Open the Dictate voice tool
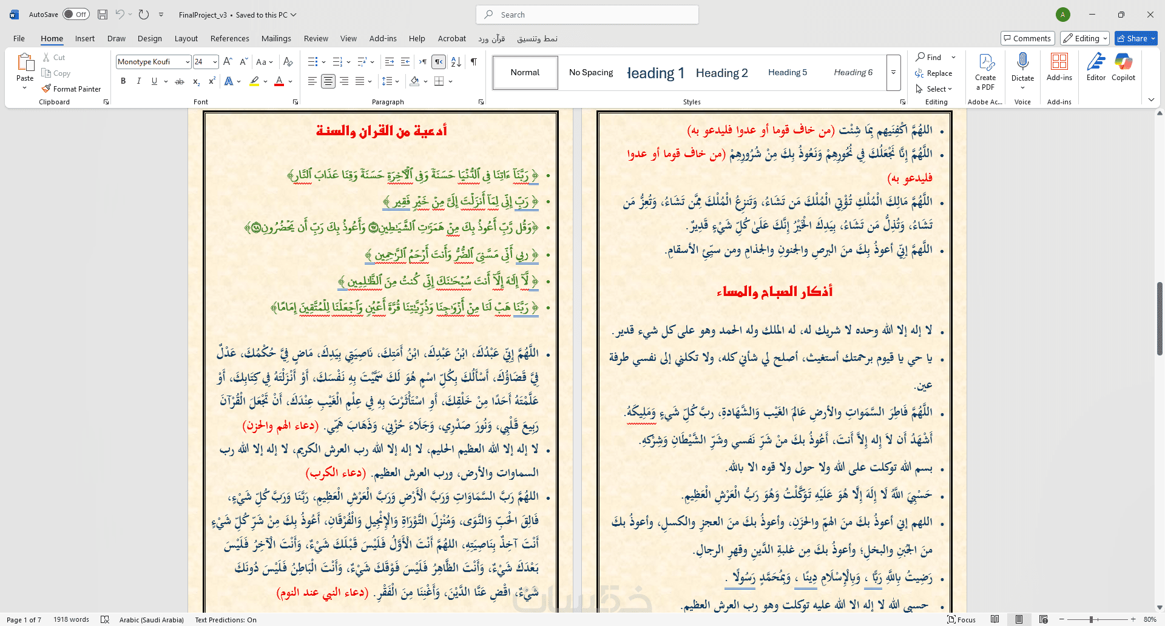The image size is (1165, 626). (x=1022, y=62)
